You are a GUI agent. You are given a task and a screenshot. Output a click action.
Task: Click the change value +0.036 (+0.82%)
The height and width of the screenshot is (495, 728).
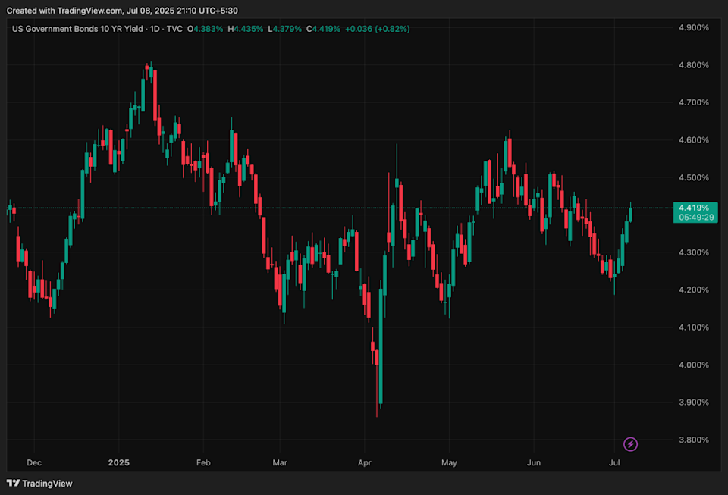[x=378, y=29]
